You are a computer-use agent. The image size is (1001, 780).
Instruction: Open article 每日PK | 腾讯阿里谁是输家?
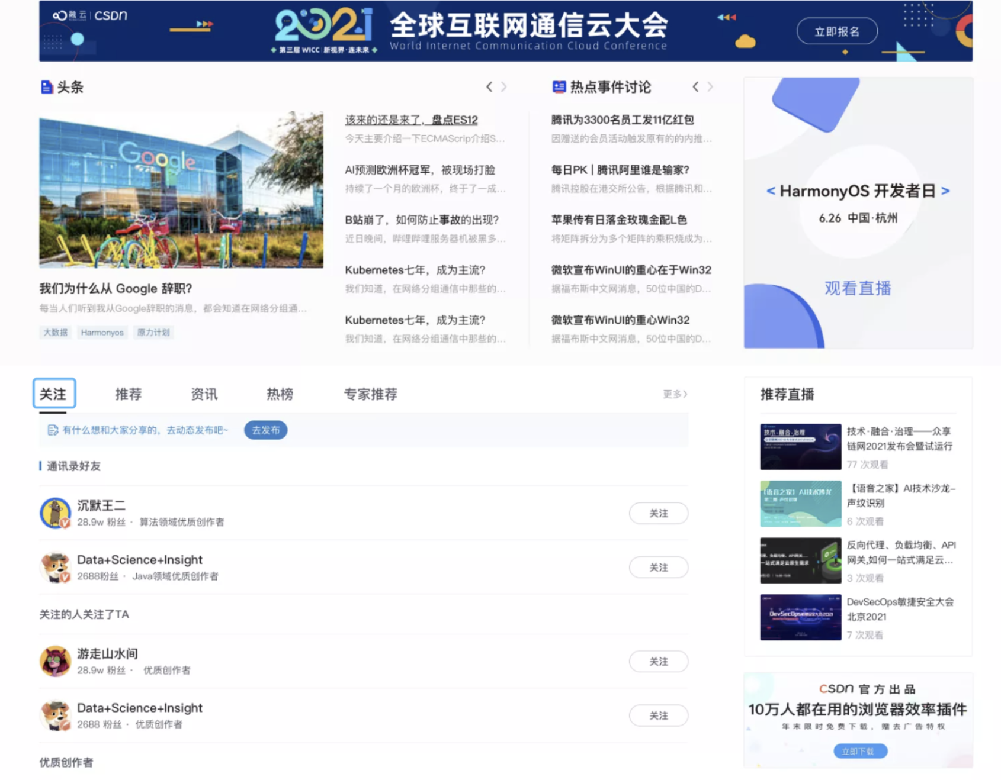[x=620, y=170]
